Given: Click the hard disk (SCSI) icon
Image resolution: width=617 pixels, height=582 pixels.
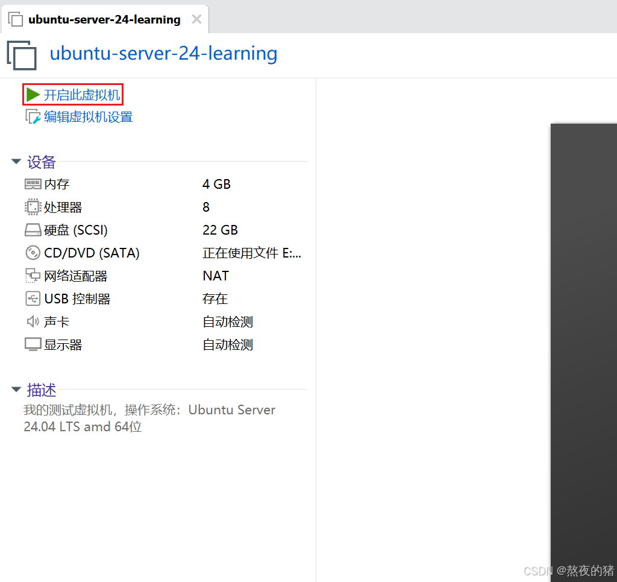Looking at the screenshot, I should [x=33, y=230].
